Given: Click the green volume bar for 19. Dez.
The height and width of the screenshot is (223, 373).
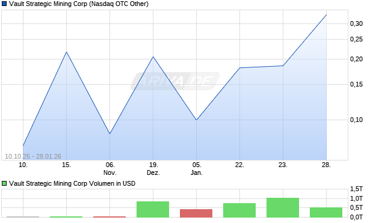Looking at the screenshot, I should tap(153, 209).
